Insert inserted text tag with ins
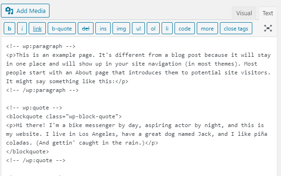 [103, 28]
